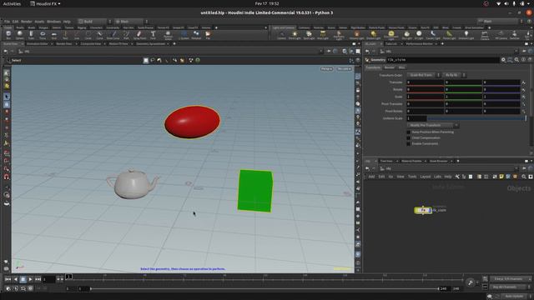Click the timeline range slider bar
Viewport: 534px width, 300px height.
264,289
